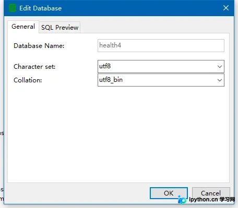Switch to the General tab
238x208 pixels.
coord(23,27)
